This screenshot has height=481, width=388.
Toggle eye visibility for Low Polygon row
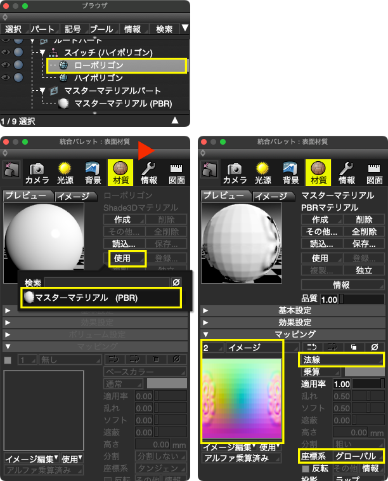[x=6, y=65]
